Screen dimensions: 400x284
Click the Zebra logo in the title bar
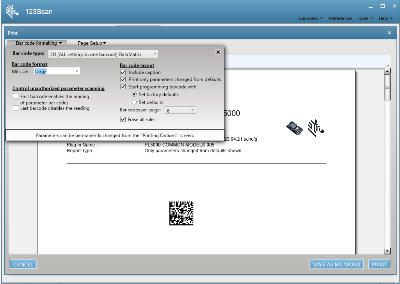coord(12,12)
